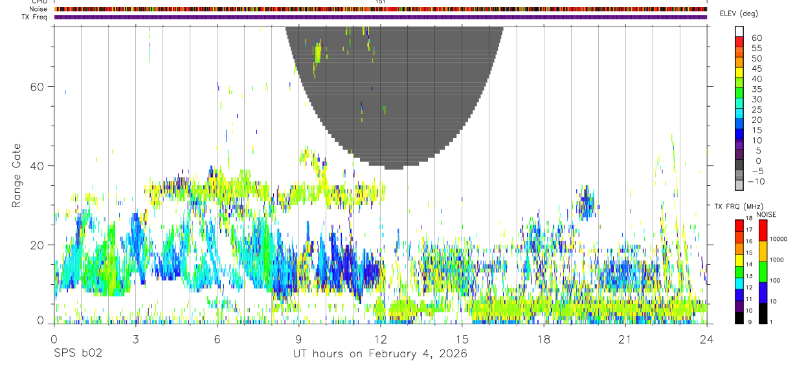Screen dimensions: 795x367
Task: Click the white top segment of the ELEV color bar
Action: click(x=739, y=32)
